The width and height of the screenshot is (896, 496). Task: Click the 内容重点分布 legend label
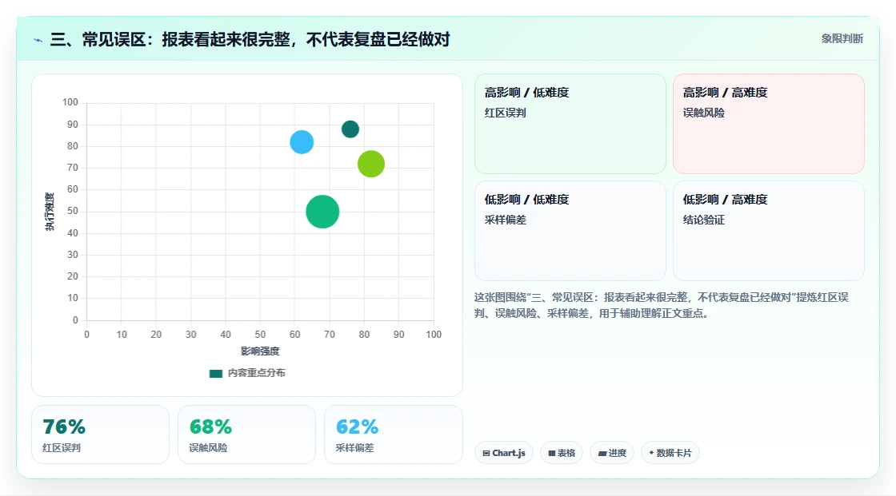click(257, 373)
